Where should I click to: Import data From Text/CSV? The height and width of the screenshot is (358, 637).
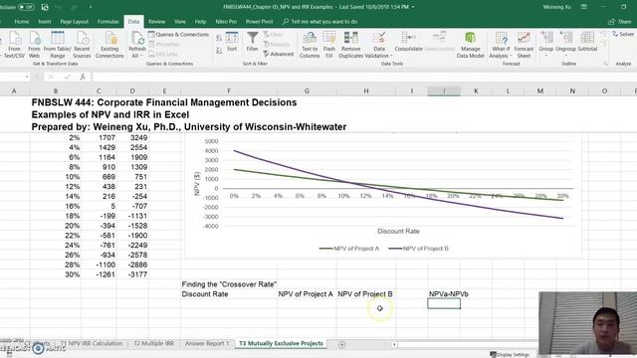point(14,45)
